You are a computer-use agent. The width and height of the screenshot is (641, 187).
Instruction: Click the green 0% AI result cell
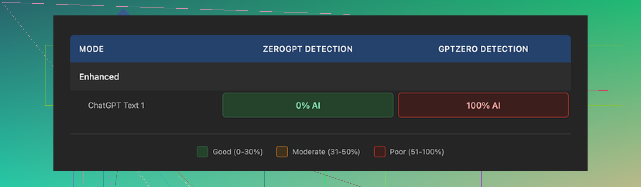point(308,105)
